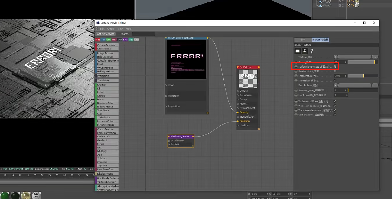Click the Blackbody Texture input port
The height and width of the screenshot is (199, 392).
coord(169,144)
